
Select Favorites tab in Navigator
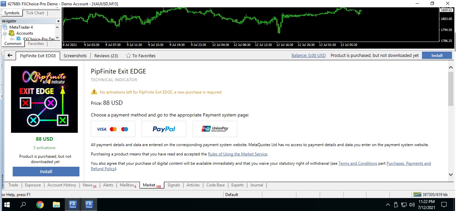[36, 44]
